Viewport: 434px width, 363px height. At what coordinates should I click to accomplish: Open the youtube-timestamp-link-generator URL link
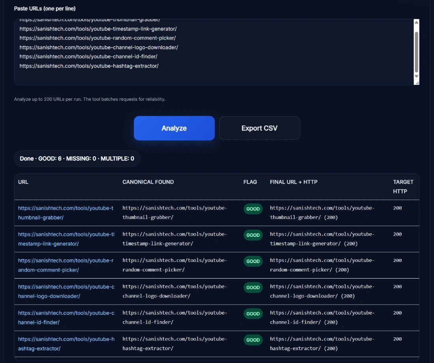[65, 239]
